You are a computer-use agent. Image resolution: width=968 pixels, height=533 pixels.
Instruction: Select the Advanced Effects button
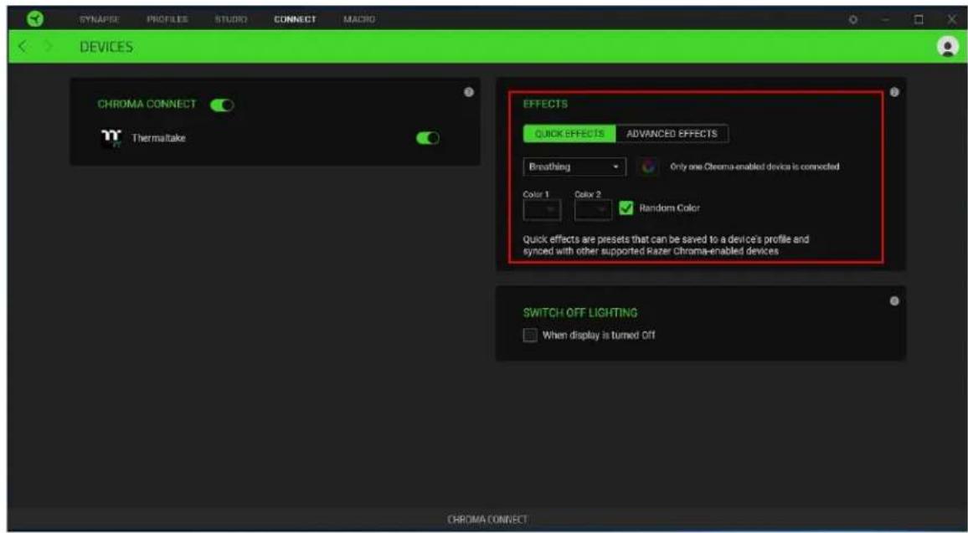point(672,134)
